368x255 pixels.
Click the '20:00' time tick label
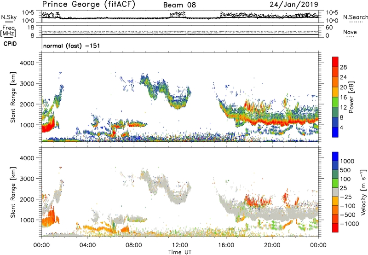pyautogui.click(x=272, y=245)
